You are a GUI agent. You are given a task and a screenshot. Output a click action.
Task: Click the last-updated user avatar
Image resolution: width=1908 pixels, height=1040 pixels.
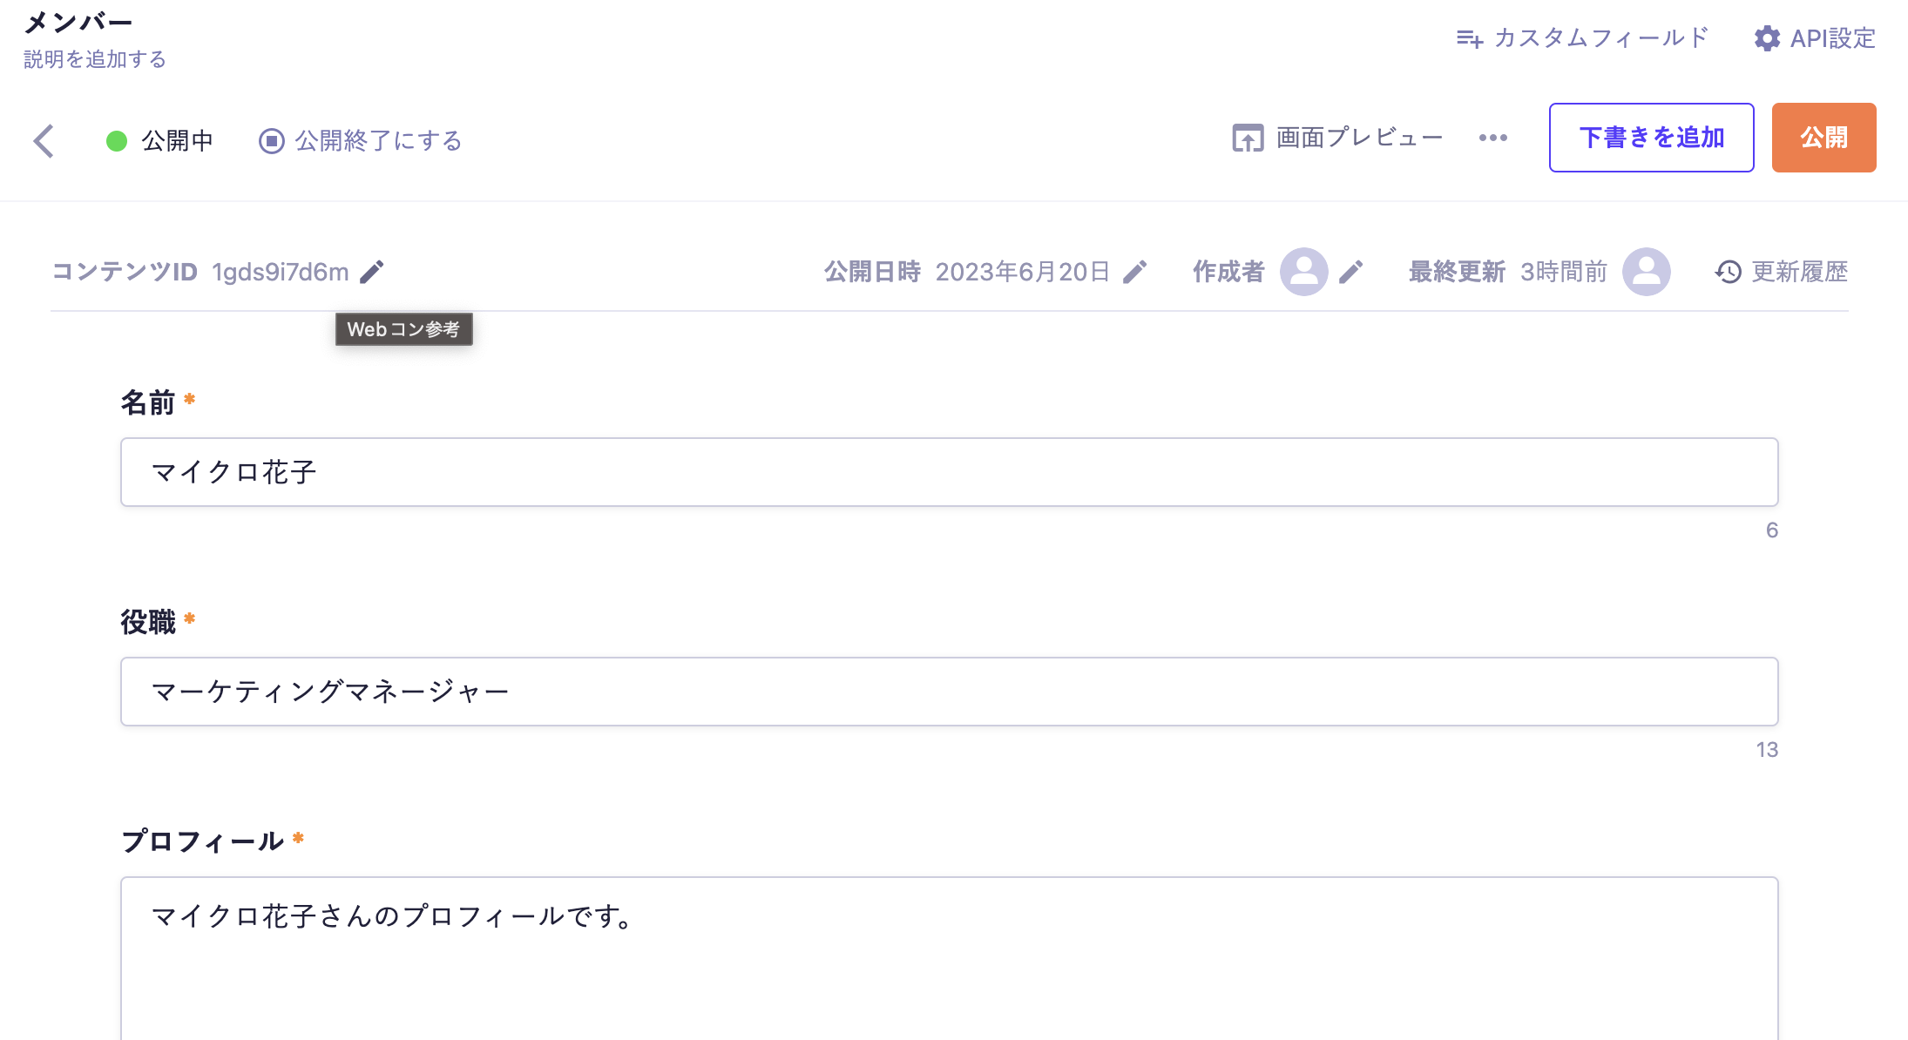click(x=1646, y=272)
